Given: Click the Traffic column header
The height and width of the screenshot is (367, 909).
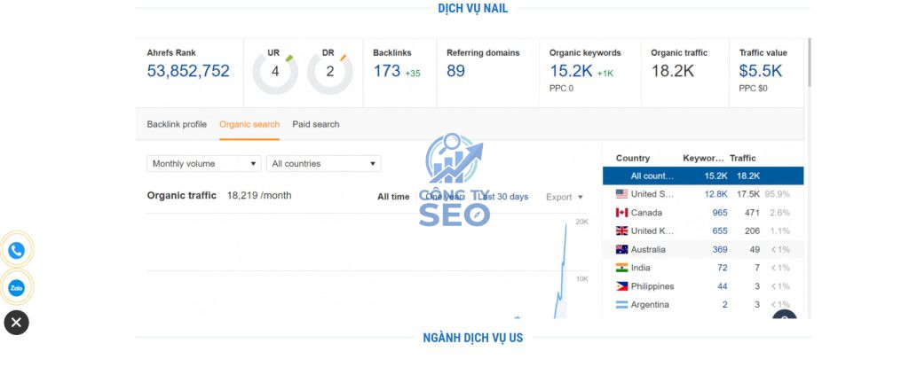Looking at the screenshot, I should point(743,158).
